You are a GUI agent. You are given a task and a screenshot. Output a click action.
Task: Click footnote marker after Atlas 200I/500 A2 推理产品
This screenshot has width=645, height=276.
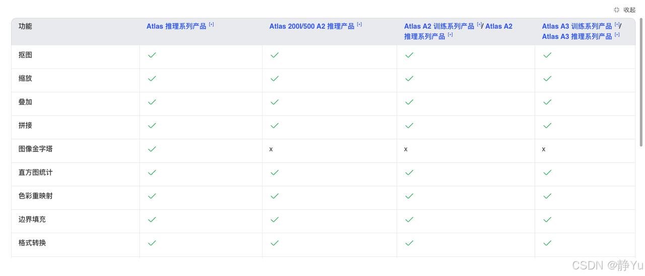[359, 24]
